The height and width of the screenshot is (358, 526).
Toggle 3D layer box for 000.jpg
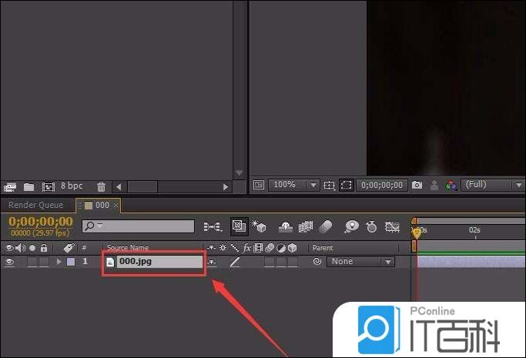[293, 262]
